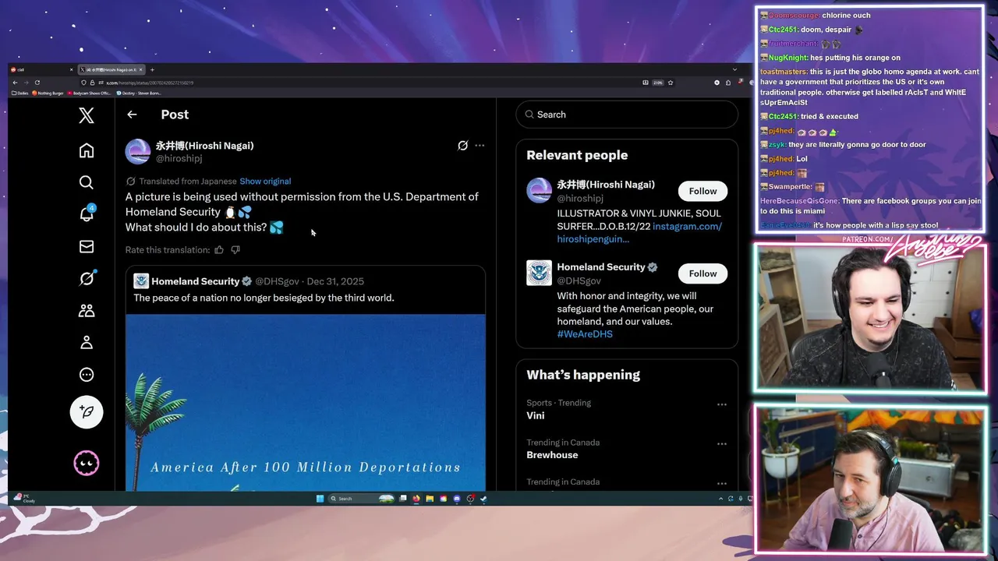
Task: Open a new browser tab
Action: coord(152,70)
